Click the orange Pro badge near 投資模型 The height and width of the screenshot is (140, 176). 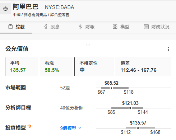tap(29, 126)
